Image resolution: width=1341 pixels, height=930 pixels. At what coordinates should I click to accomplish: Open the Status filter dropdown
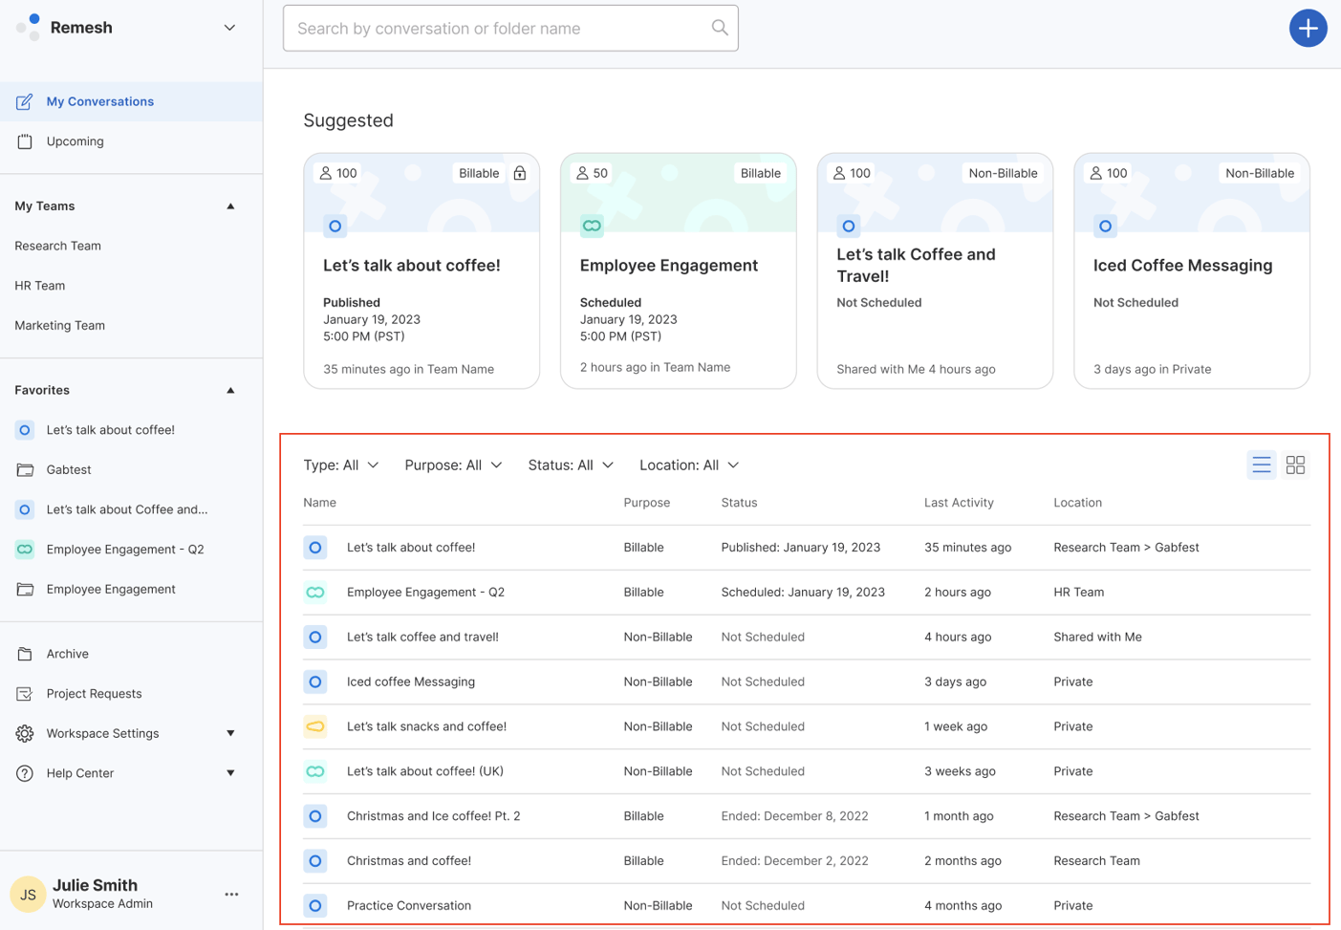point(570,465)
